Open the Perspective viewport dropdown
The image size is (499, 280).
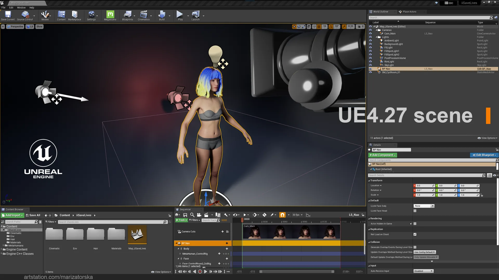pos(15,26)
